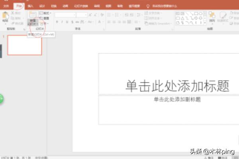Viewport: 239px width, 159px height.
Task: Pick the right arrow block shape
Action: pyautogui.click(x=196, y=18)
